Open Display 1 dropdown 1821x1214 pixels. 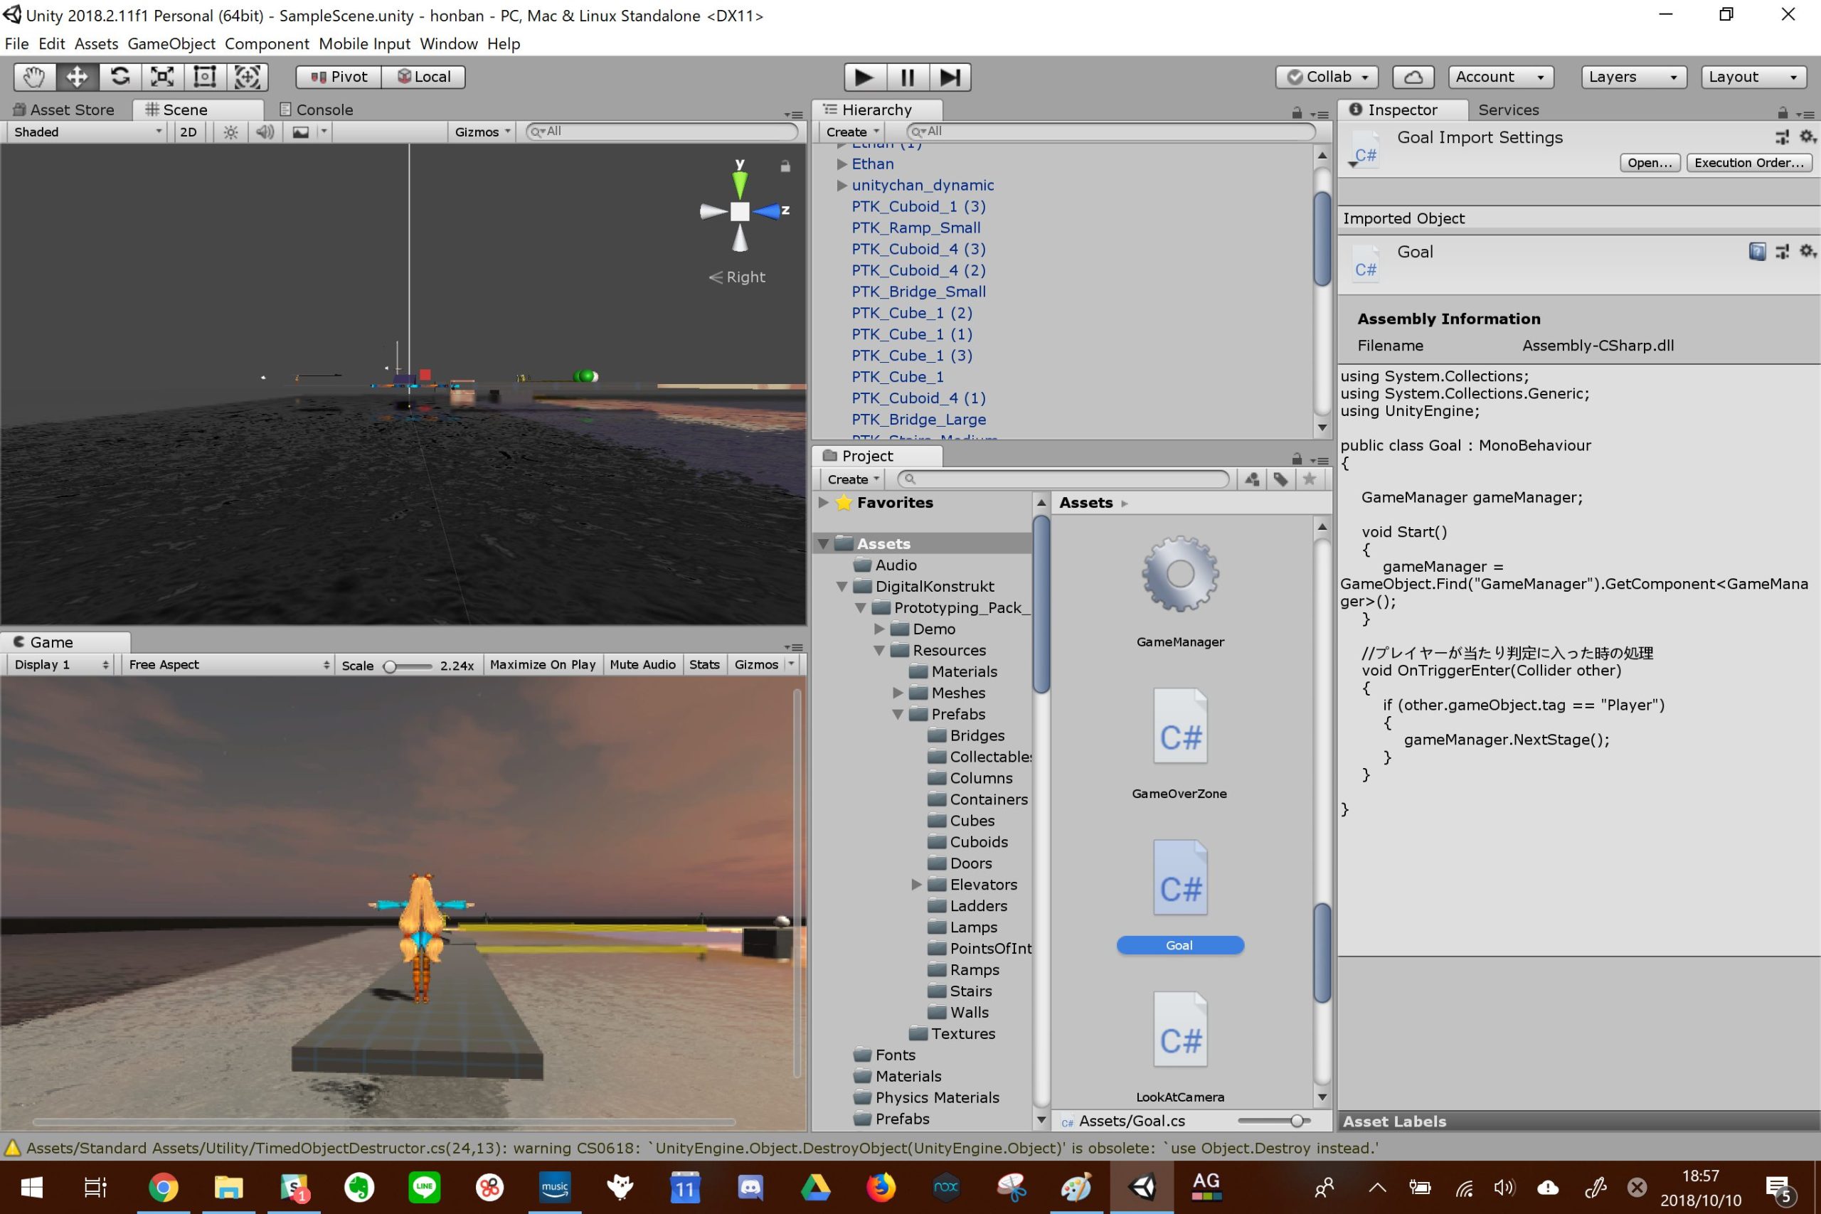(60, 664)
